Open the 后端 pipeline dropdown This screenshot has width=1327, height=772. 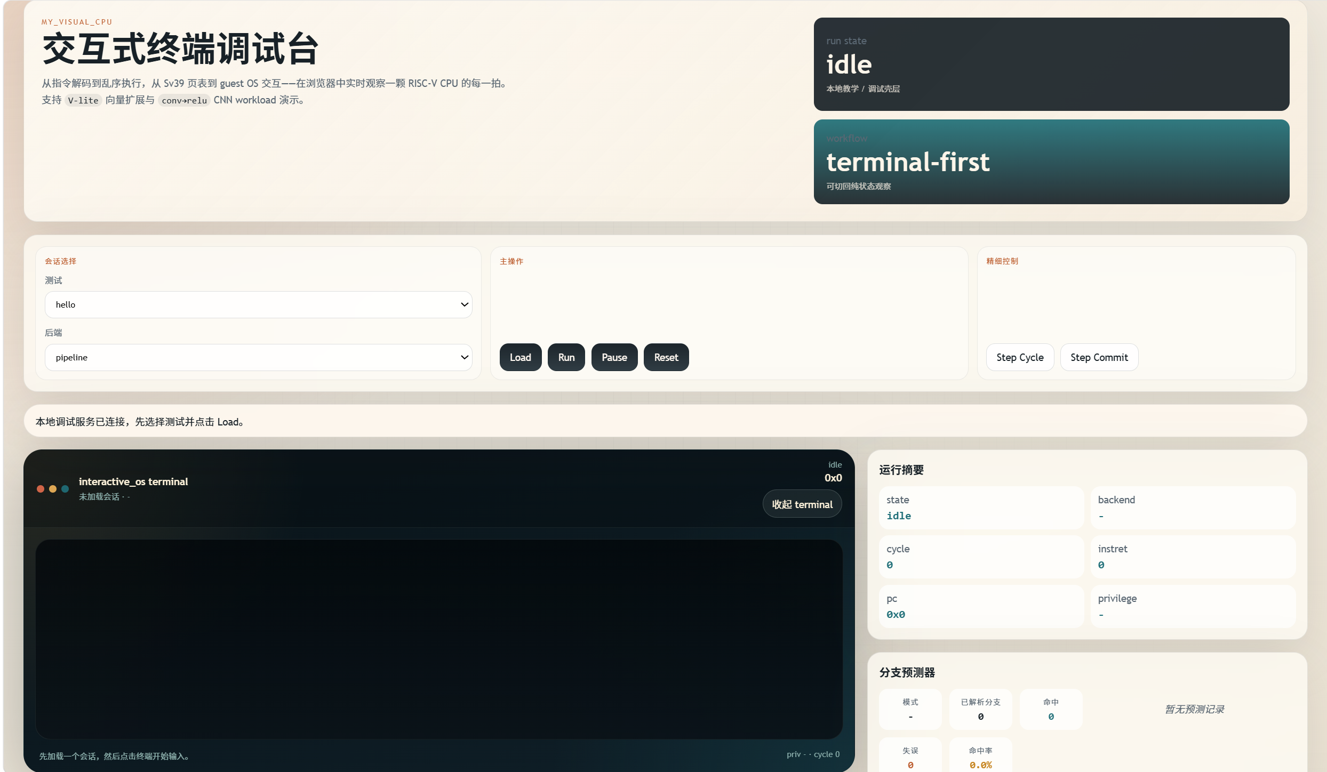point(259,357)
